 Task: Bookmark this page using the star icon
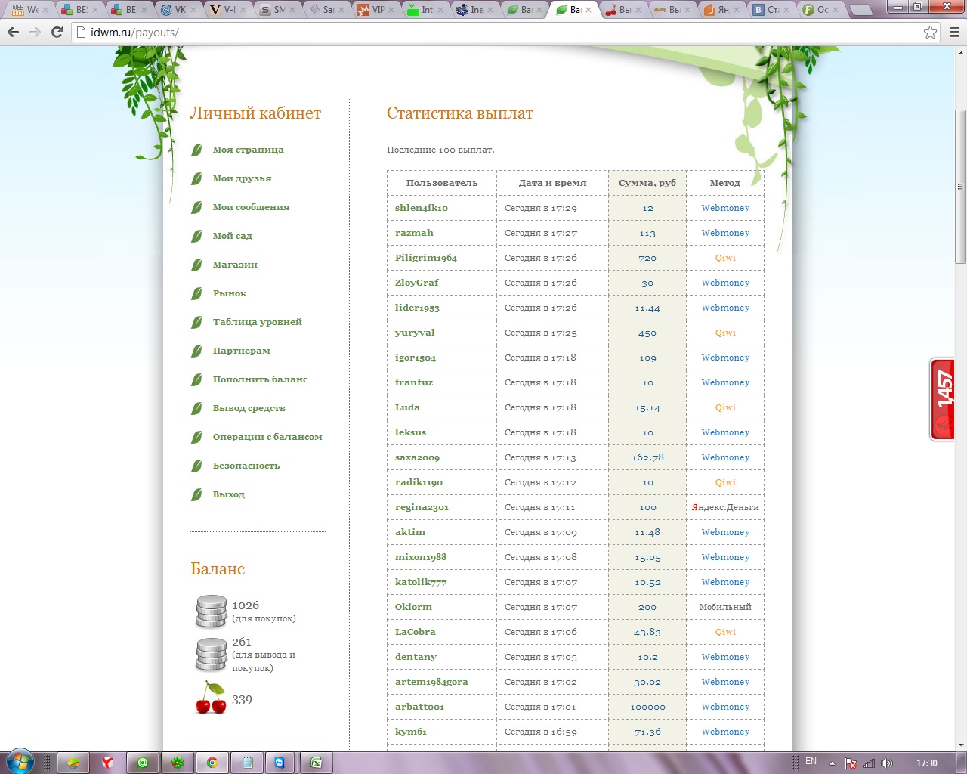point(930,33)
